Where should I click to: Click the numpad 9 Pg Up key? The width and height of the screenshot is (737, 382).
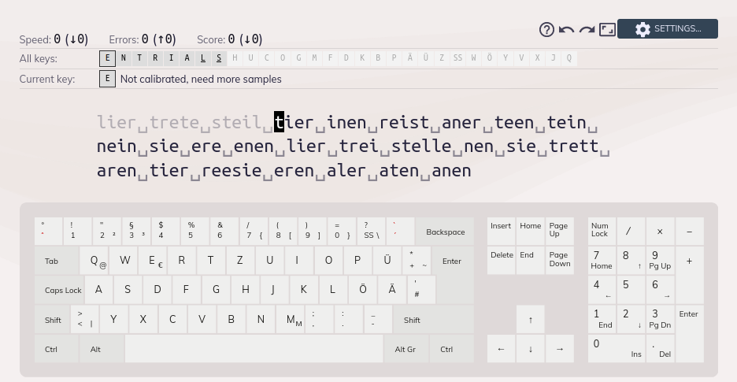(660, 261)
